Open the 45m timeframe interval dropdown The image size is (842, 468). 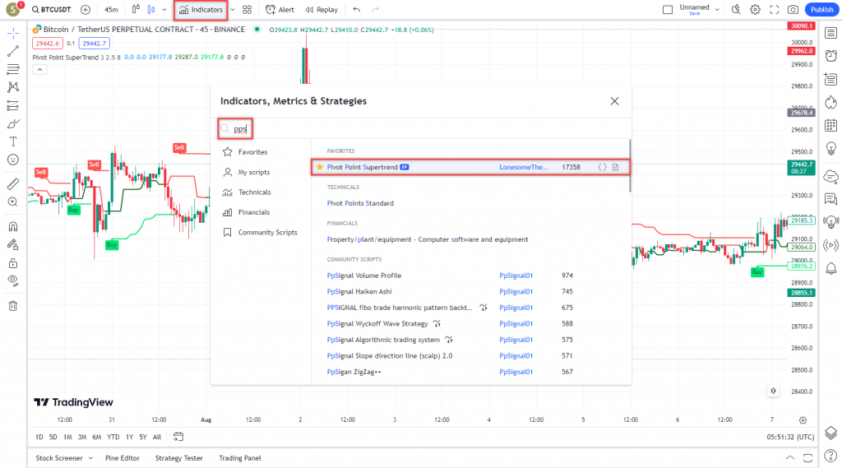tap(110, 10)
